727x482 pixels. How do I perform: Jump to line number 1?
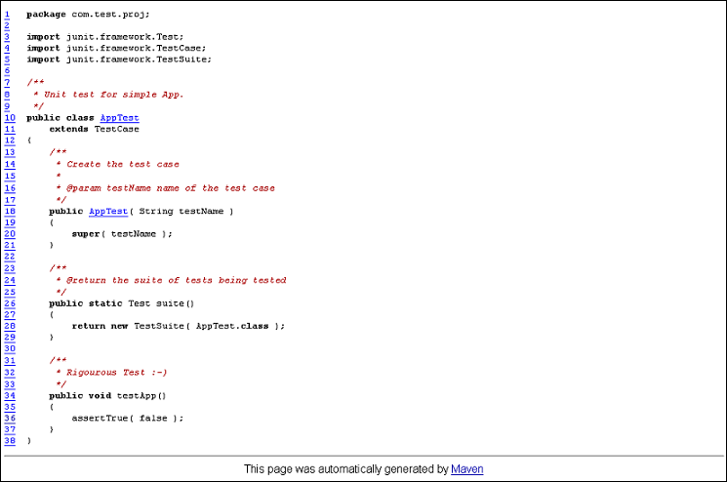(x=7, y=14)
